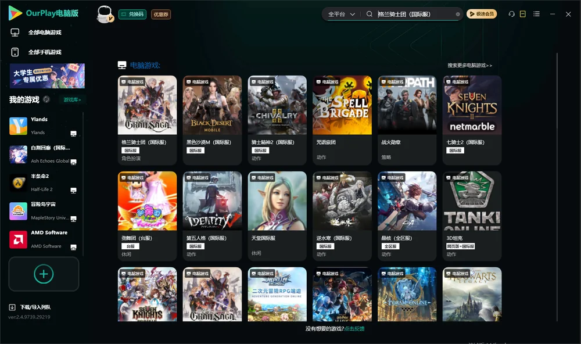Open the Chivalry 2 game card
This screenshot has height=344, width=581.
(x=277, y=120)
